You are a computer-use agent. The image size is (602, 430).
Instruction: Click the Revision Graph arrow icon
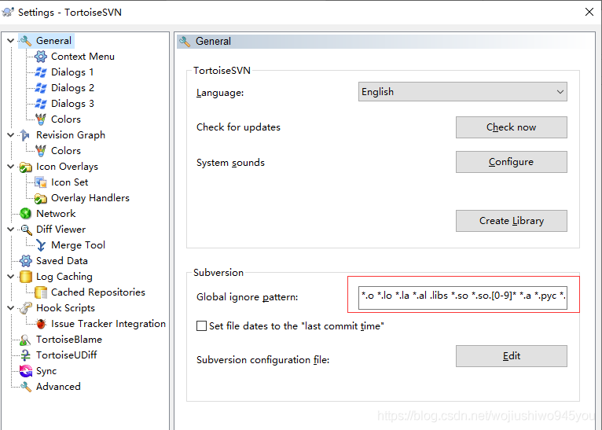(x=25, y=135)
